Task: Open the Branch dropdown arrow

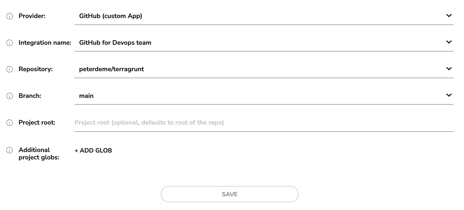Action: point(449,95)
